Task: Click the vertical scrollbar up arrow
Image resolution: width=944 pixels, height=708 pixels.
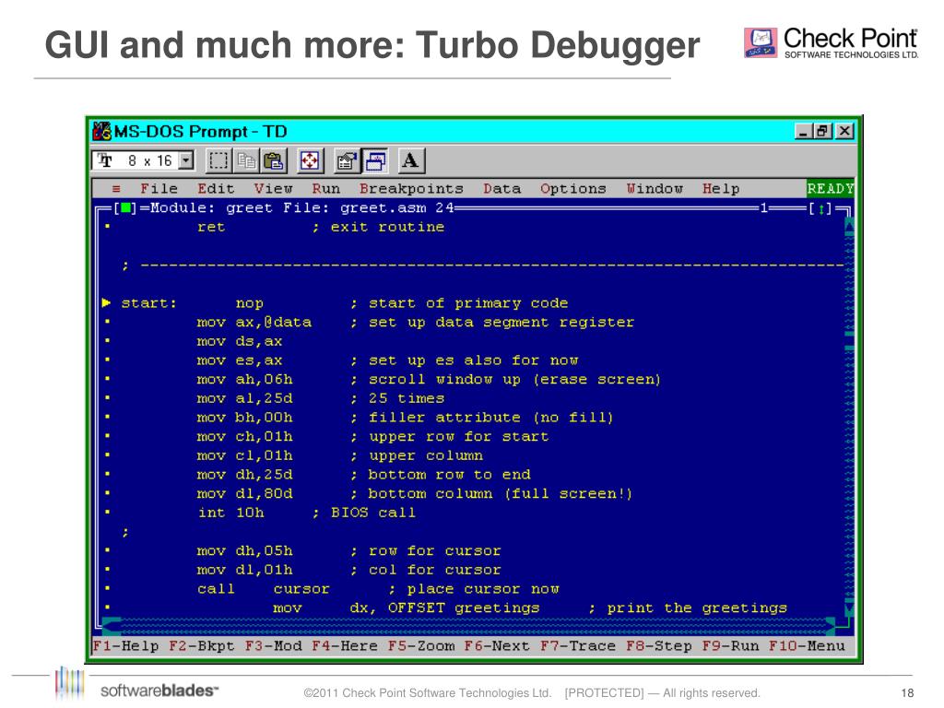Action: tap(849, 227)
